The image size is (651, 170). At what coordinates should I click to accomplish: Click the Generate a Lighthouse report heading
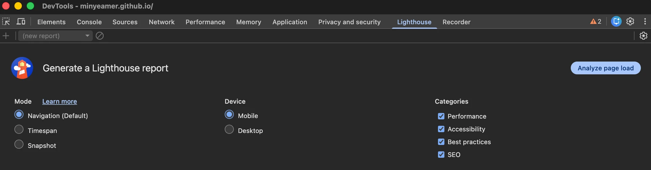pos(105,68)
